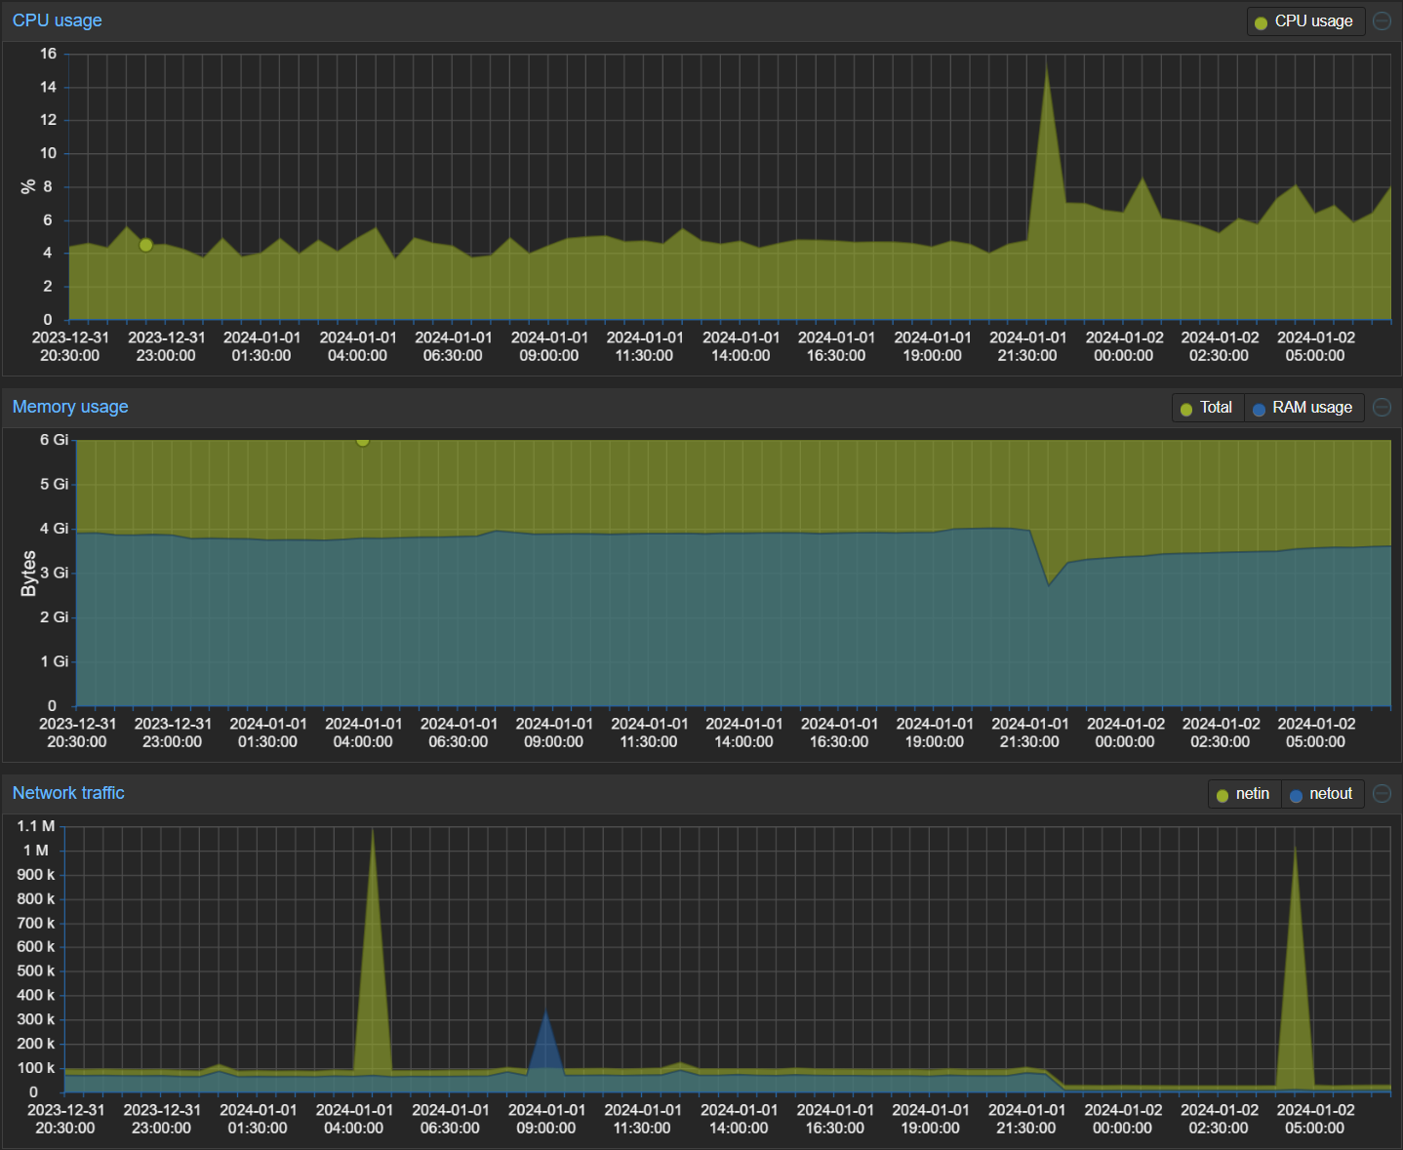Click the 6 Gi label on memory axis

(54, 440)
